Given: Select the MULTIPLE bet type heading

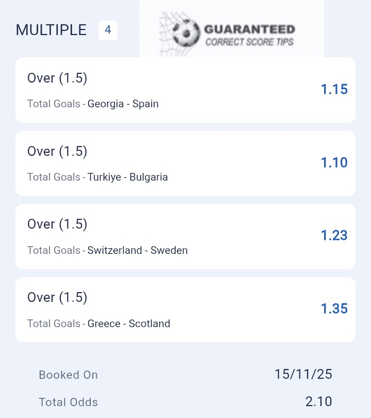Looking at the screenshot, I should (x=51, y=30).
